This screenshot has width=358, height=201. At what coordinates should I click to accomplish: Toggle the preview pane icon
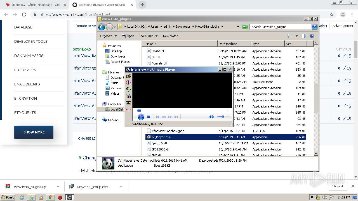[x=304, y=36]
